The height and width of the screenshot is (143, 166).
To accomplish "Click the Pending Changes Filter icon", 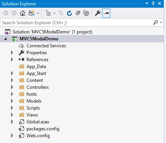I will [48, 13].
